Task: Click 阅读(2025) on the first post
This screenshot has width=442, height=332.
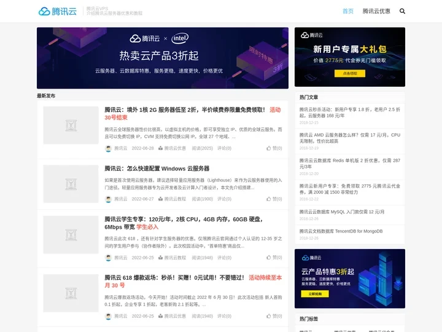Action: [203, 148]
